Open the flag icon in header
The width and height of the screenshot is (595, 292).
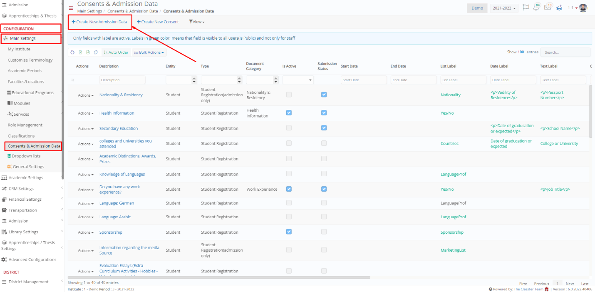pos(526,7)
